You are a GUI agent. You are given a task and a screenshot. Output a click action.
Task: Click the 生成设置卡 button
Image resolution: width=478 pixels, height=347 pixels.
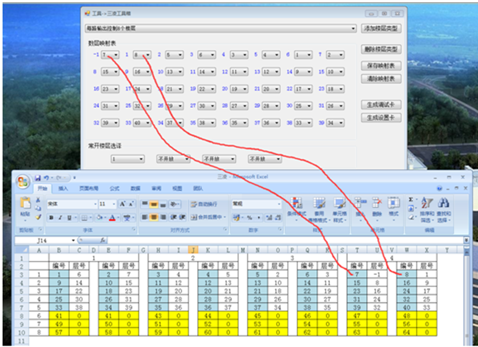381,118
